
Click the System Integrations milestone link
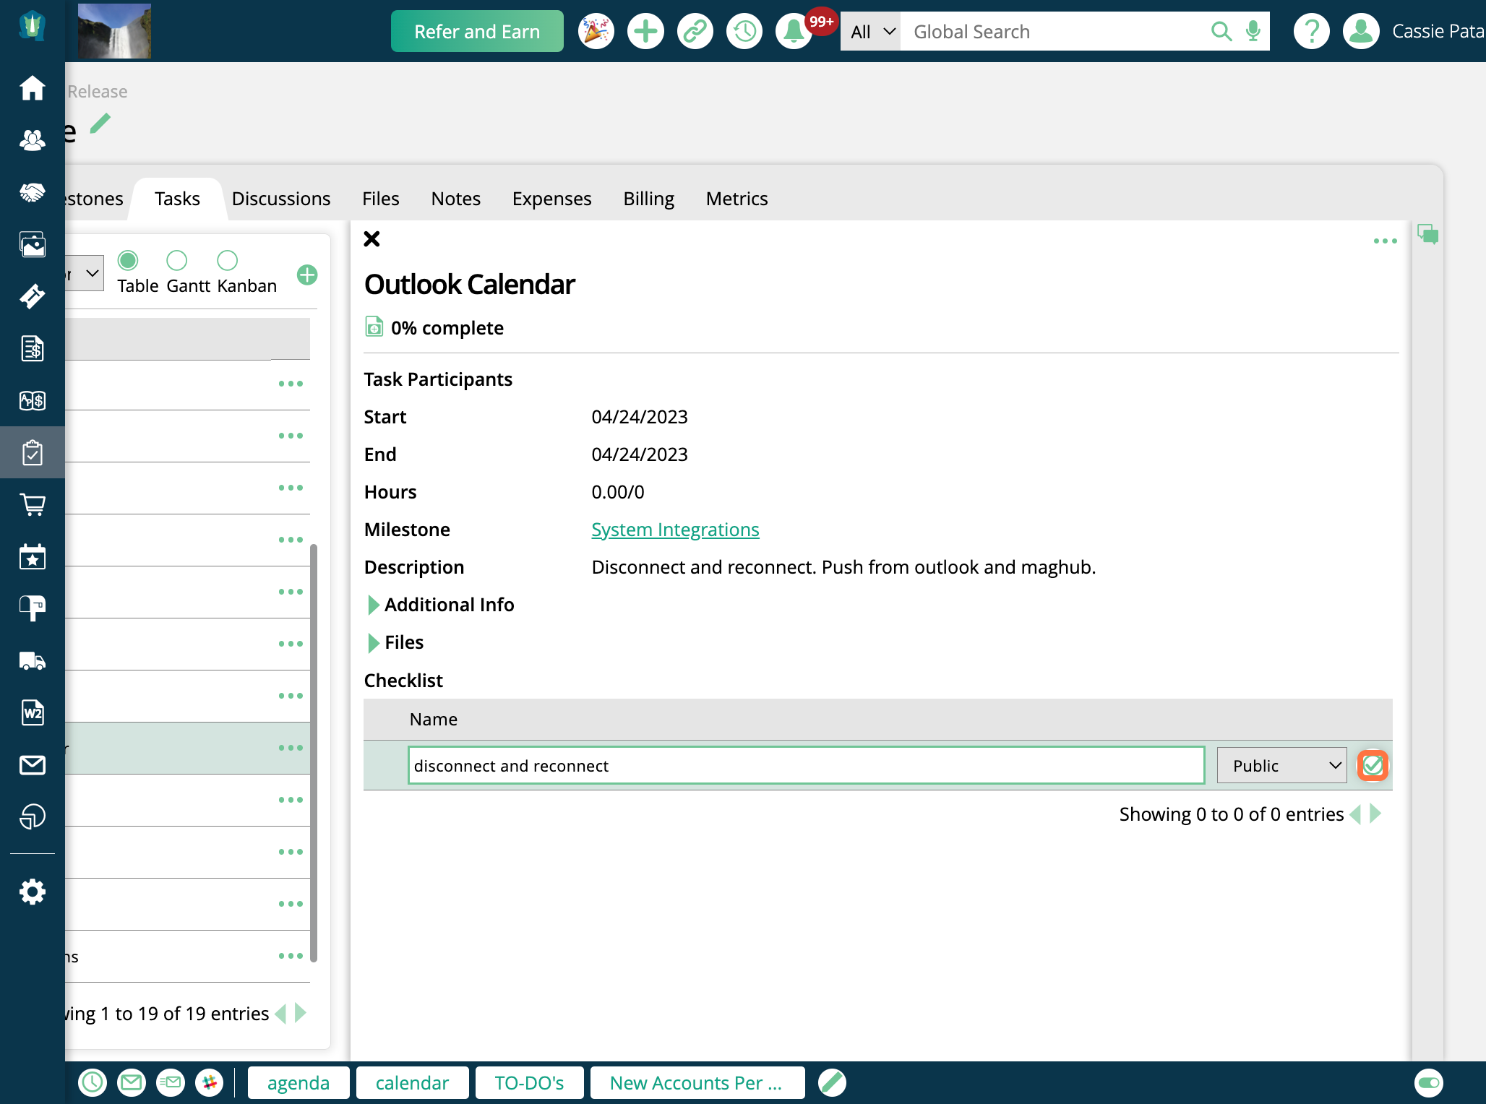tap(675, 530)
